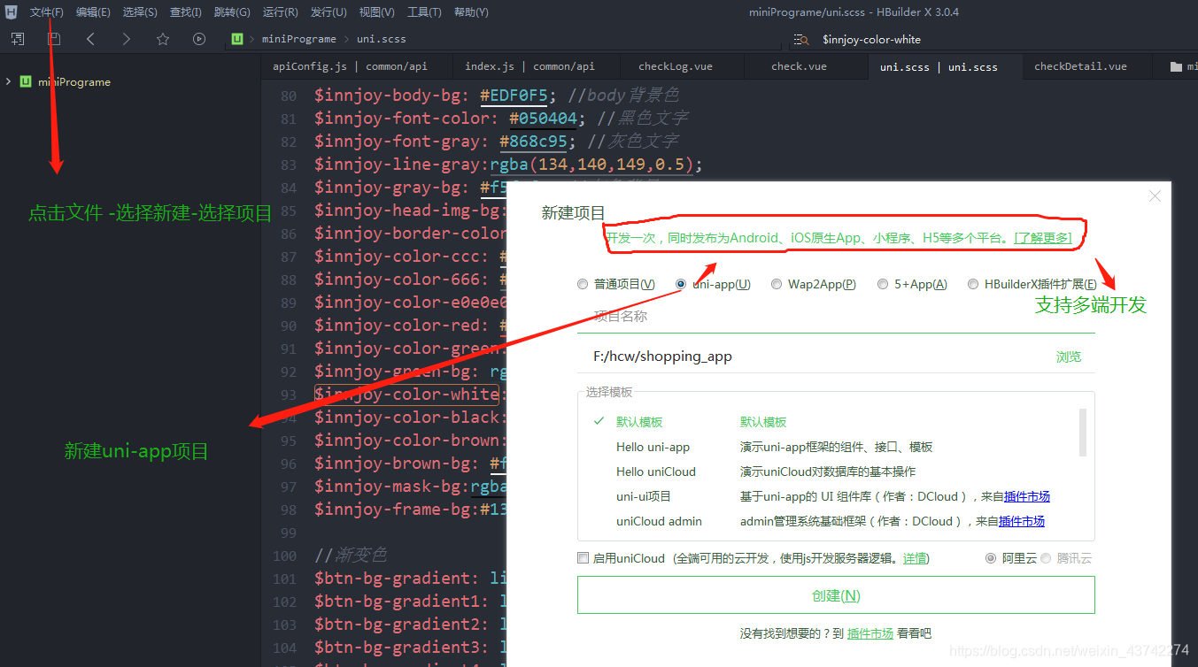
Task: Open the 详情 link beside uniCloud option
Action: pyautogui.click(x=916, y=558)
